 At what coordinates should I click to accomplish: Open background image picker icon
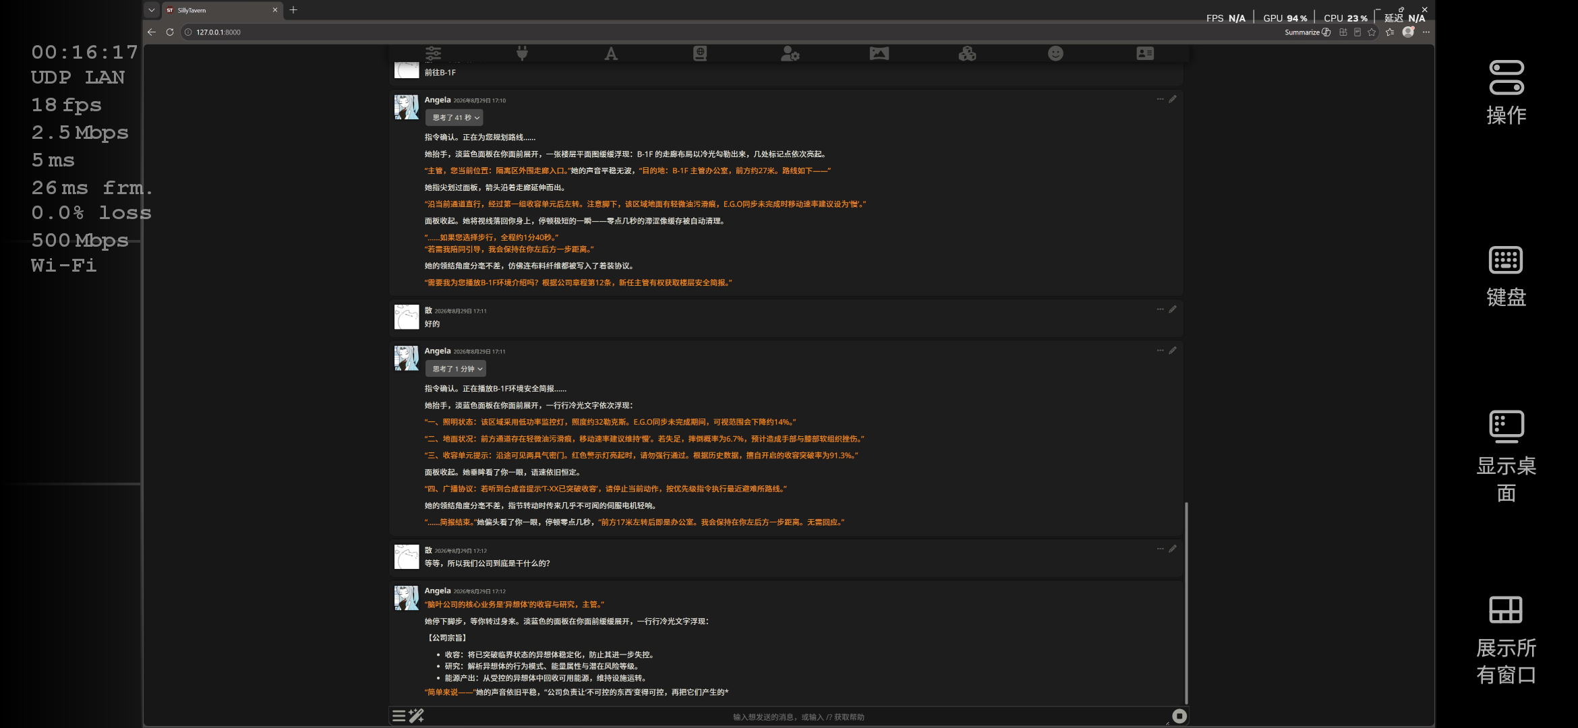879,53
